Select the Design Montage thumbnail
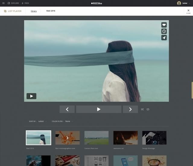193x166 pixels. pos(154,138)
